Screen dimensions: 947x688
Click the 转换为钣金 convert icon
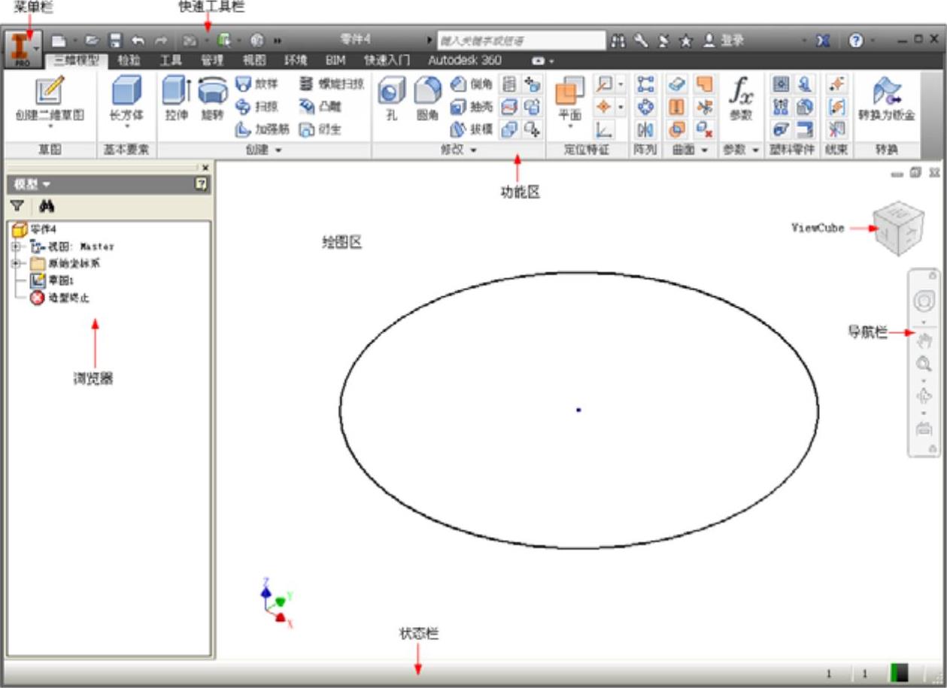point(886,99)
